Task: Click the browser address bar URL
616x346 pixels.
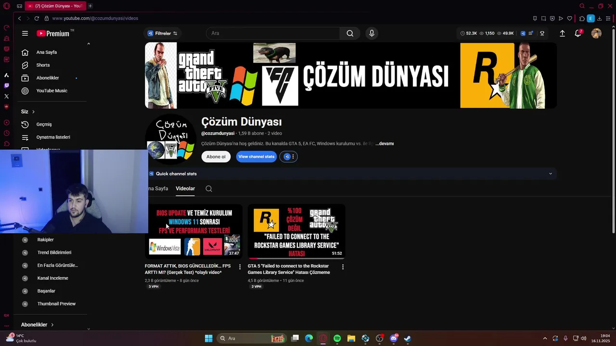Action: (95, 18)
